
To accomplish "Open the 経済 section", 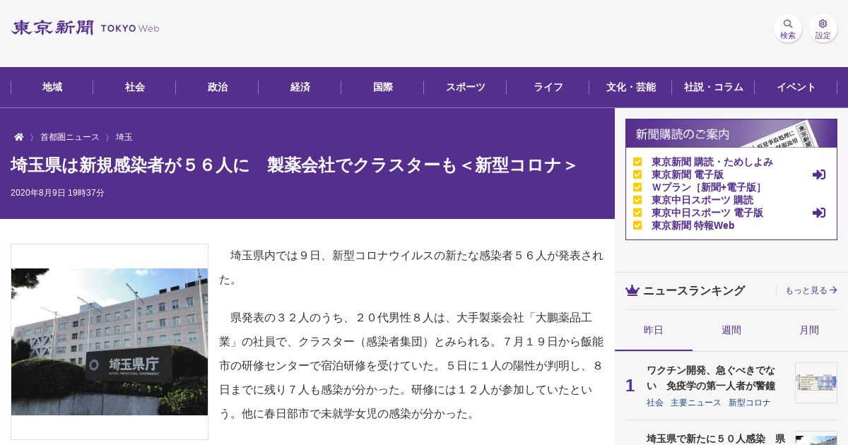I will 300,88.
